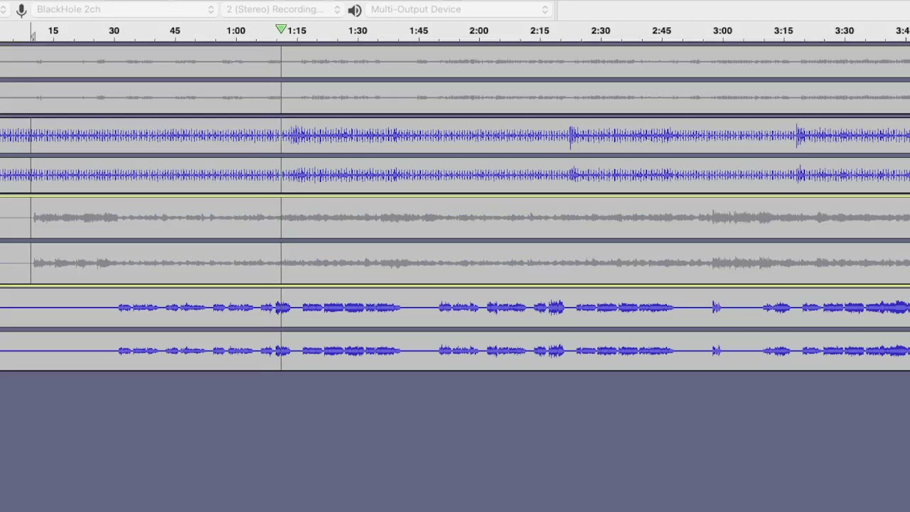Image resolution: width=910 pixels, height=512 pixels.
Task: Click the 2:00 mark on the timeline ruler
Action: tap(478, 31)
